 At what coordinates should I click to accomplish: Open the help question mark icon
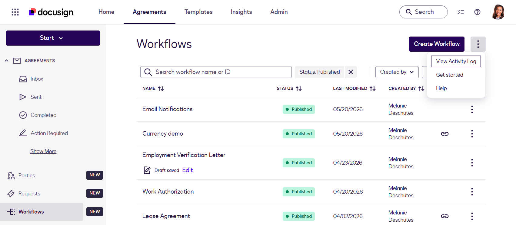click(477, 12)
